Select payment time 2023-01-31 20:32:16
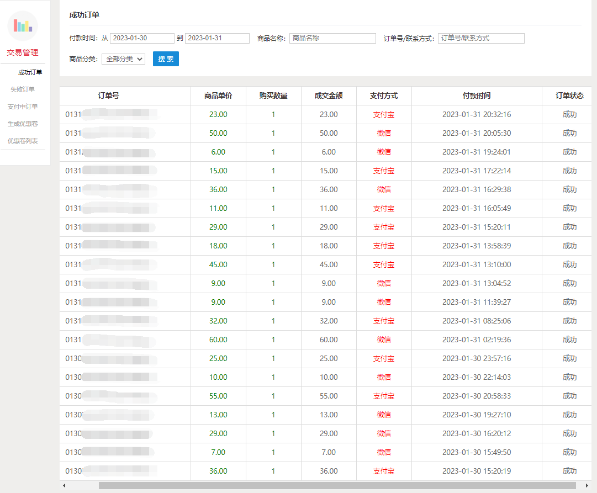597x493 pixels. 477,115
